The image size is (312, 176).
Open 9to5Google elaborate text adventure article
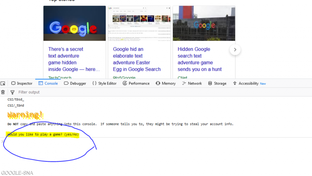tap(137, 59)
